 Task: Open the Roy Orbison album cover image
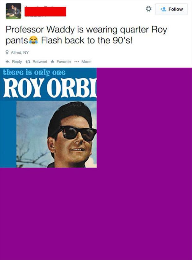48,118
